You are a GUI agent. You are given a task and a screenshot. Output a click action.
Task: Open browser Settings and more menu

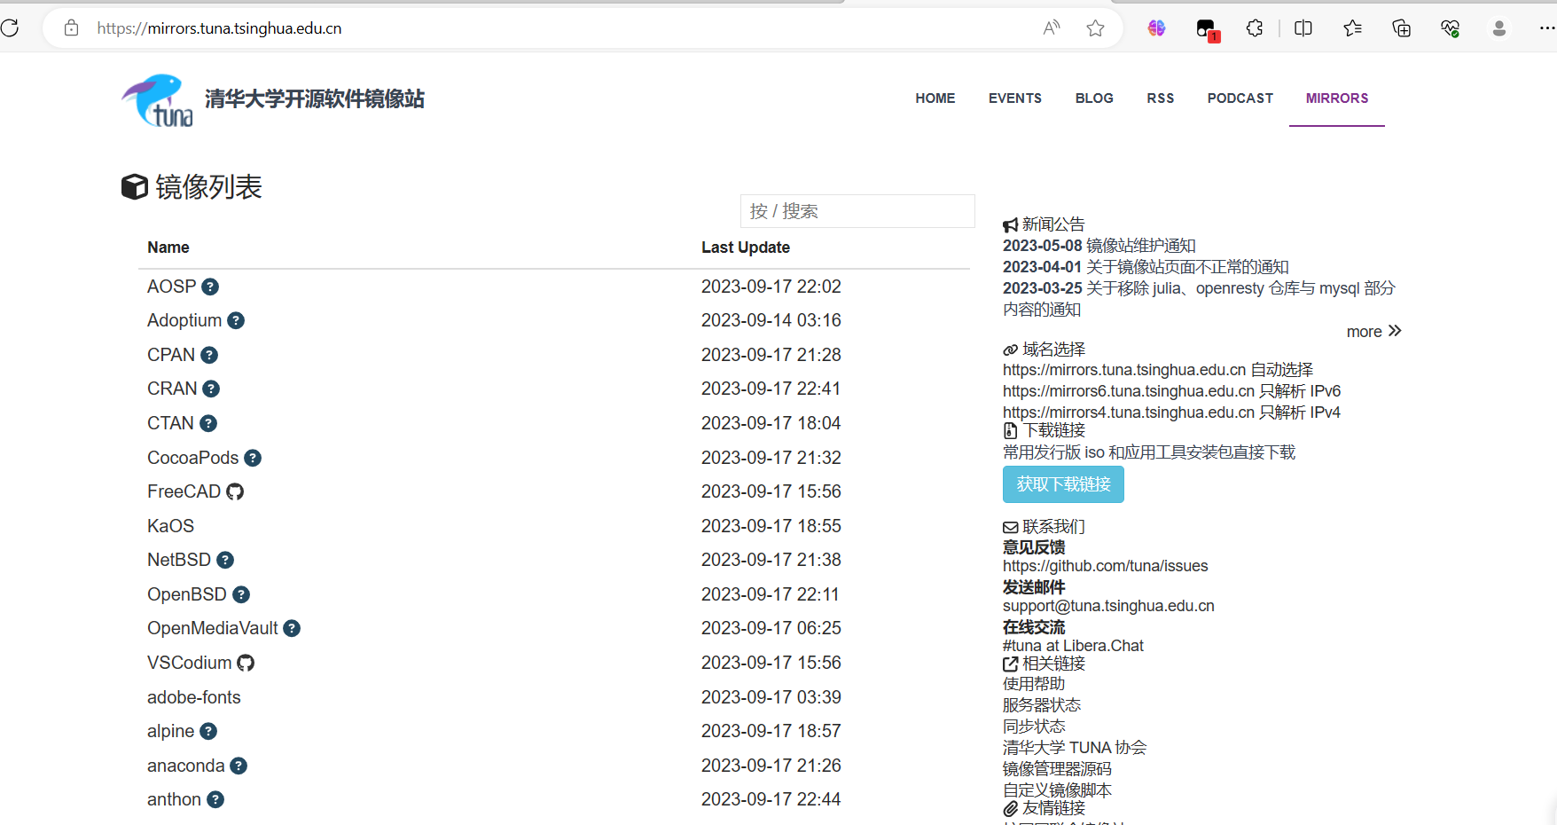tap(1547, 28)
